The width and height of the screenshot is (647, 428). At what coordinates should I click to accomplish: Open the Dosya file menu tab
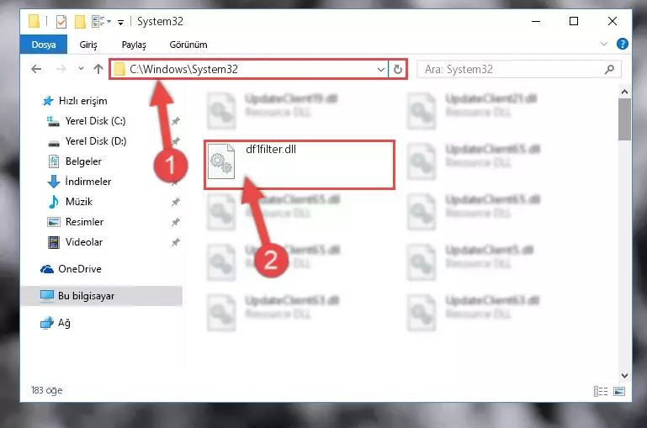click(43, 45)
